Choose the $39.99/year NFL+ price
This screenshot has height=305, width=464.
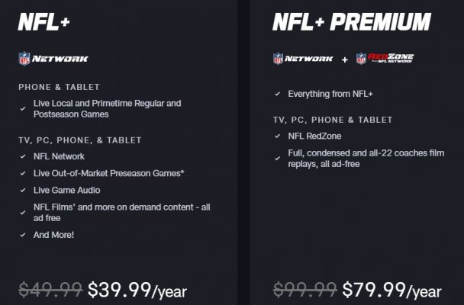click(x=137, y=290)
